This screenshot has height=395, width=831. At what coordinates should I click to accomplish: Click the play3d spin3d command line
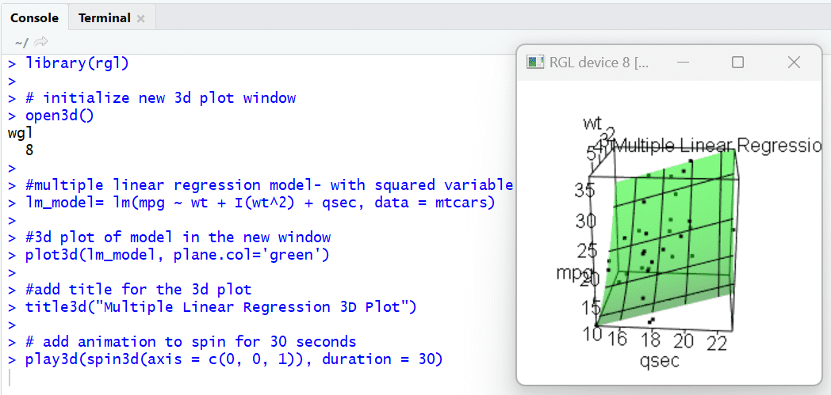pos(234,359)
